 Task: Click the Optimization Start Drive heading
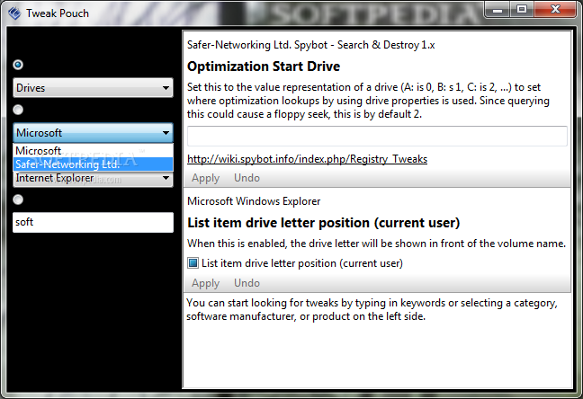click(x=264, y=66)
